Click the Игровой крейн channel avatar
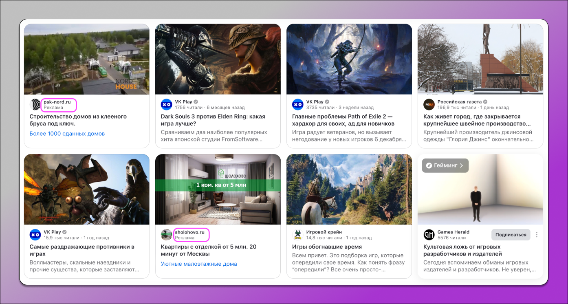This screenshot has height=304, width=568. pyautogui.click(x=298, y=235)
